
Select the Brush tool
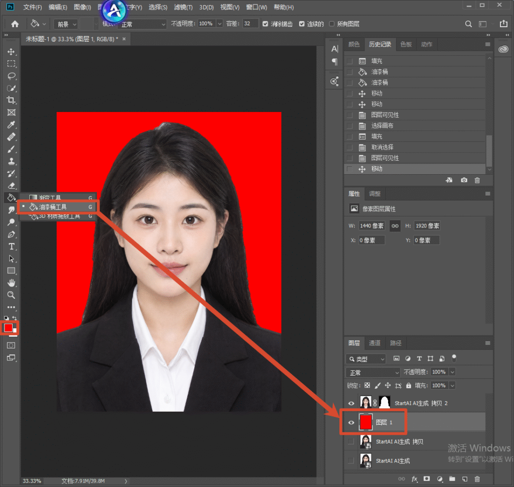click(11, 149)
